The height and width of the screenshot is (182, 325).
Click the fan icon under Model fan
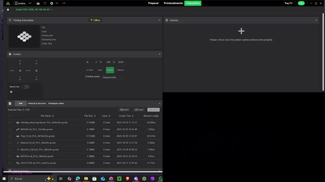(x=11, y=92)
